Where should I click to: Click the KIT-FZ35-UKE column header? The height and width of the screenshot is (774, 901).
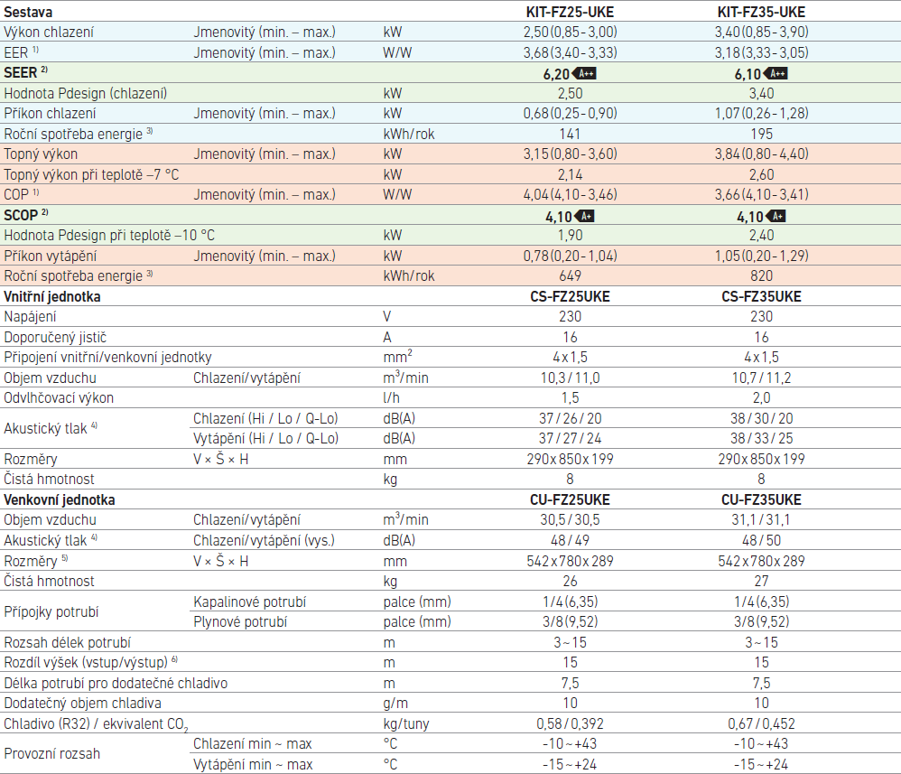click(761, 12)
